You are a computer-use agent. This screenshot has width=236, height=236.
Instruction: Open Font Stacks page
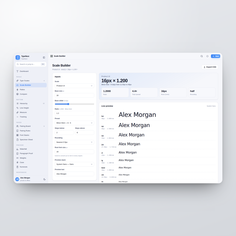[31, 135]
